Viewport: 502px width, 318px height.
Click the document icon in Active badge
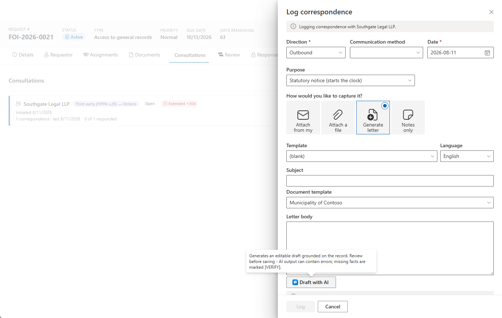click(67, 37)
